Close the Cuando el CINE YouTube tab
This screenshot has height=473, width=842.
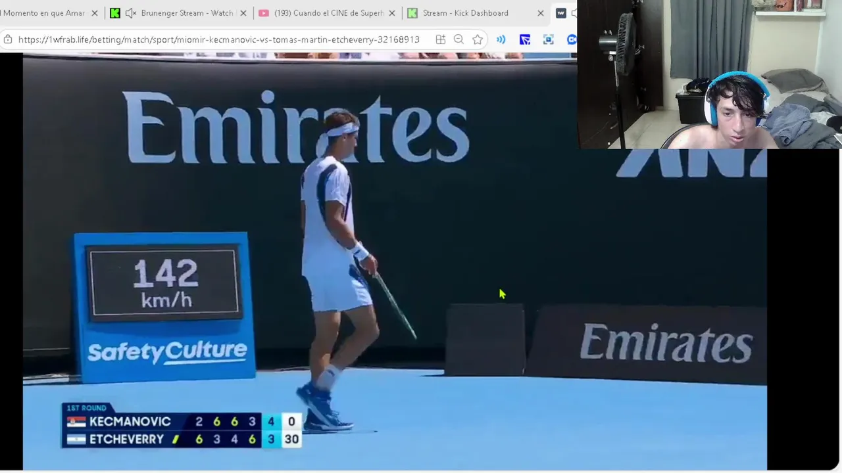(x=393, y=13)
